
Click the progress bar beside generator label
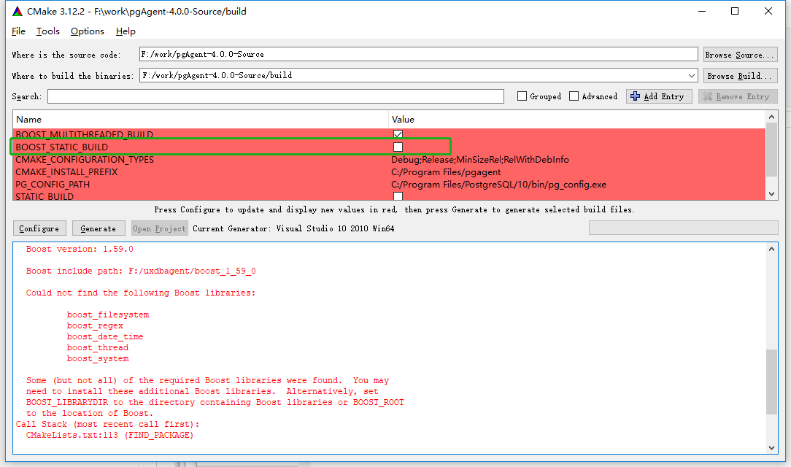click(683, 228)
